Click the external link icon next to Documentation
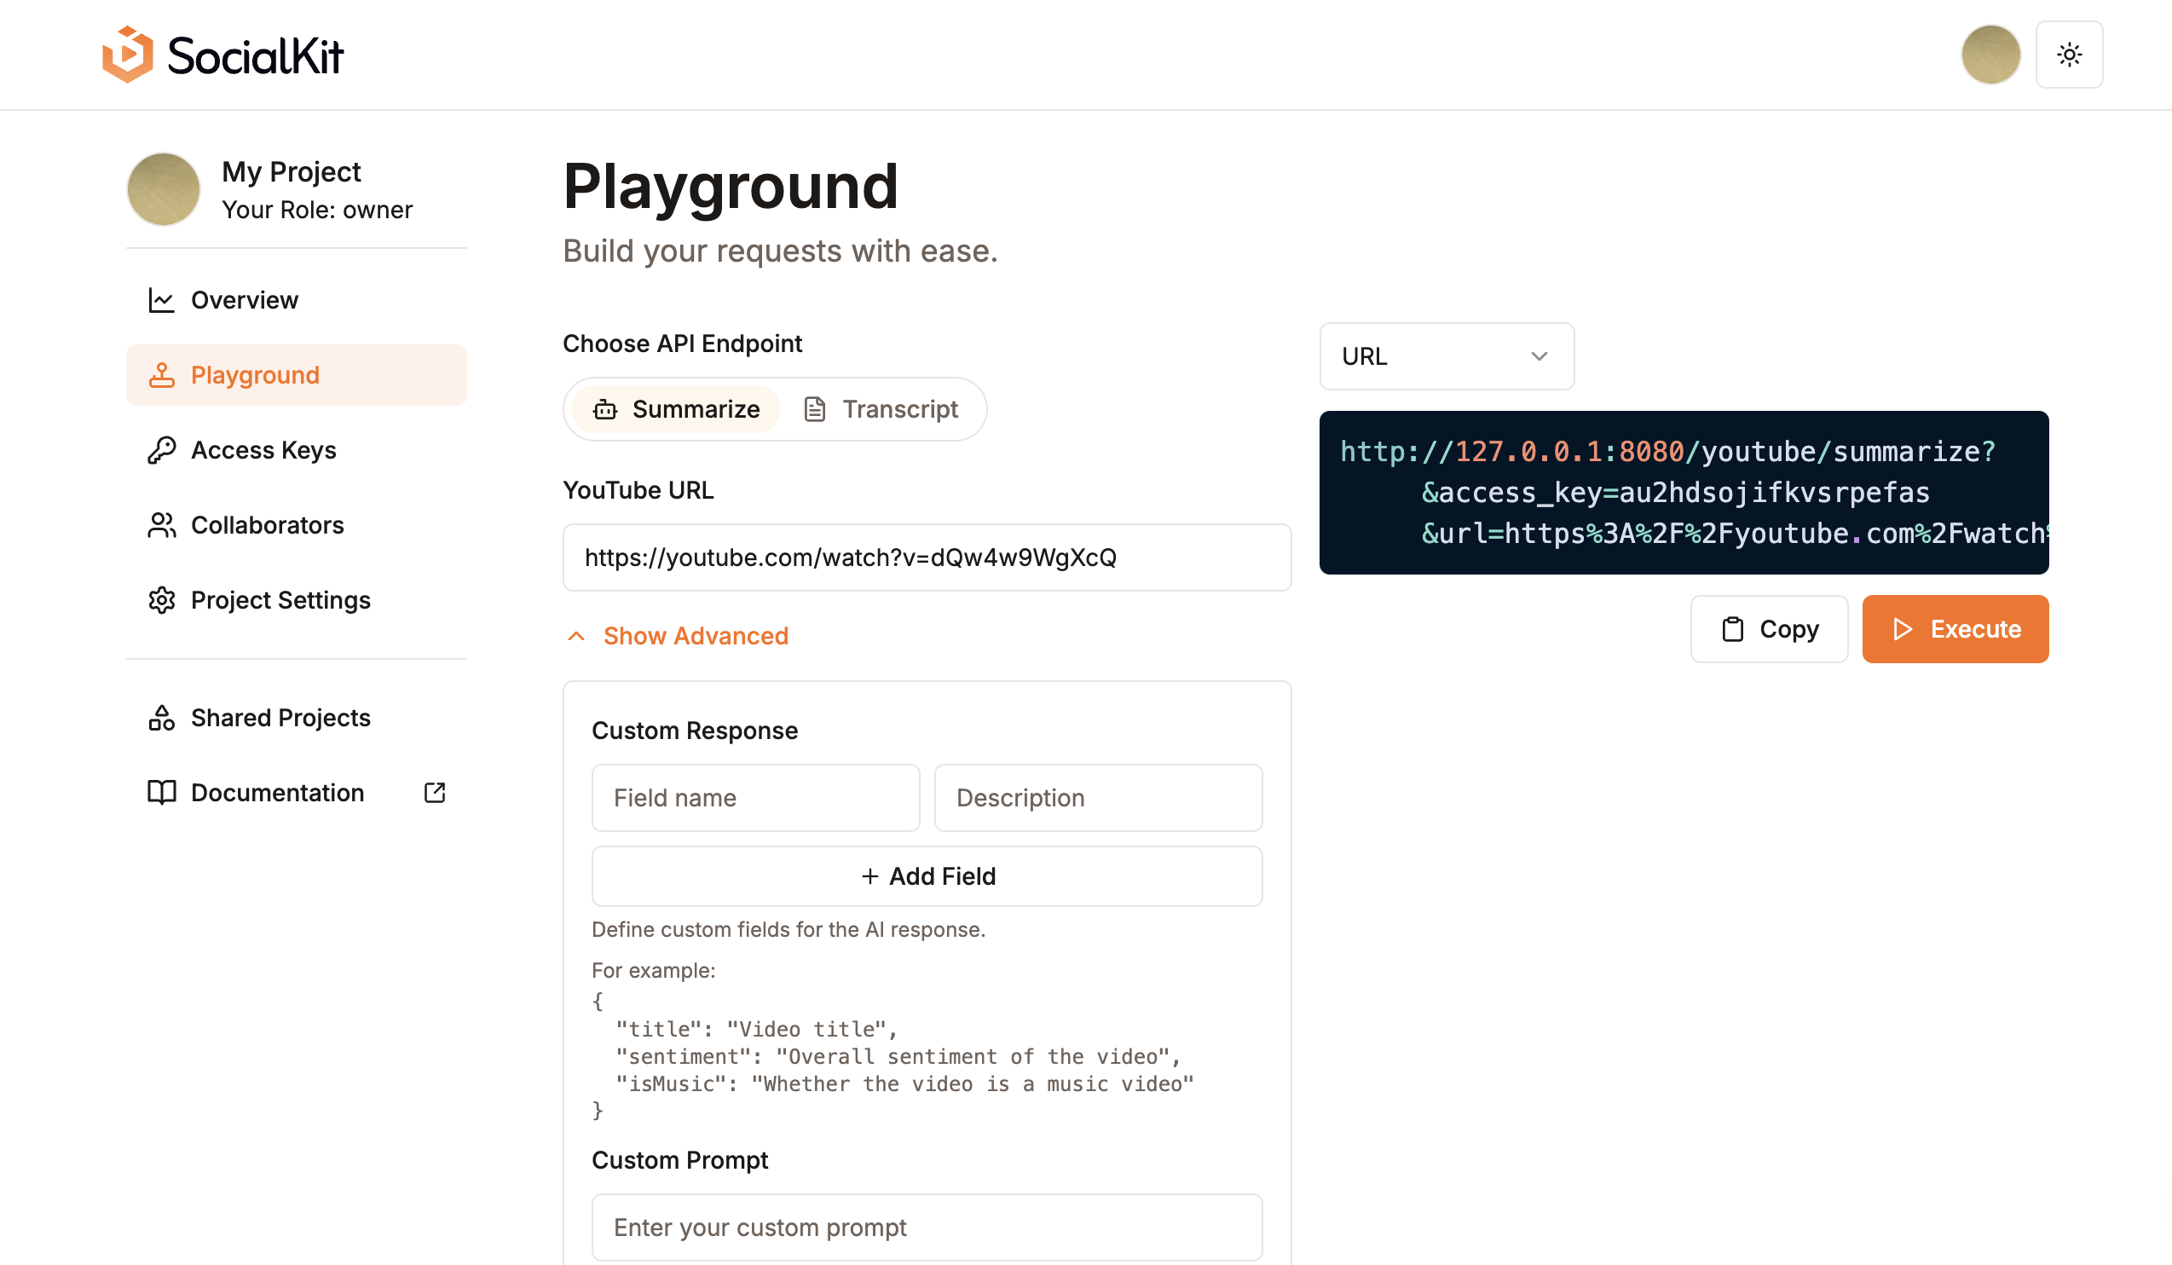The height and width of the screenshot is (1265, 2172). 434,792
